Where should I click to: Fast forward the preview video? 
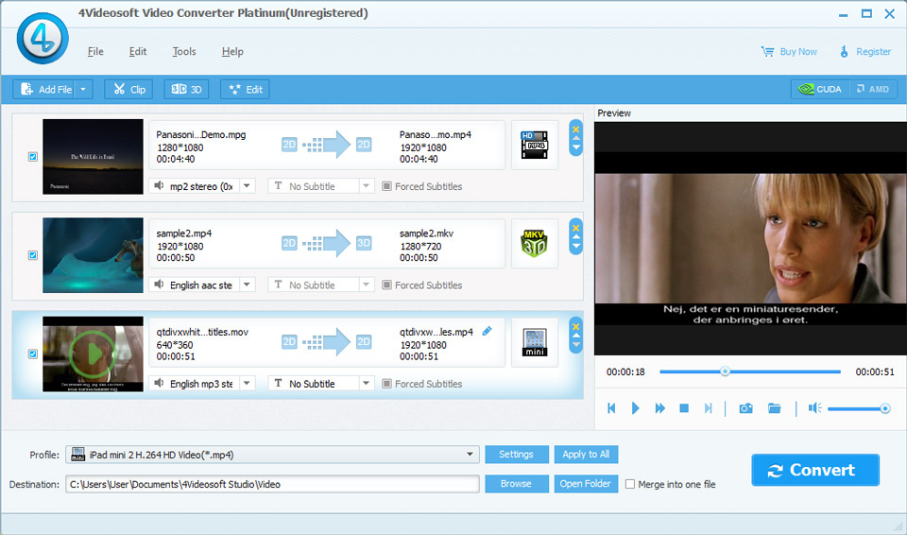coord(659,408)
